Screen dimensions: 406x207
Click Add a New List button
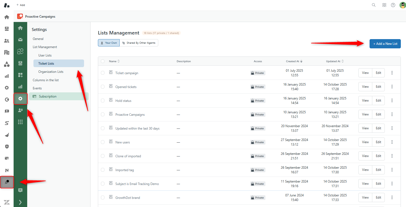[x=385, y=44]
